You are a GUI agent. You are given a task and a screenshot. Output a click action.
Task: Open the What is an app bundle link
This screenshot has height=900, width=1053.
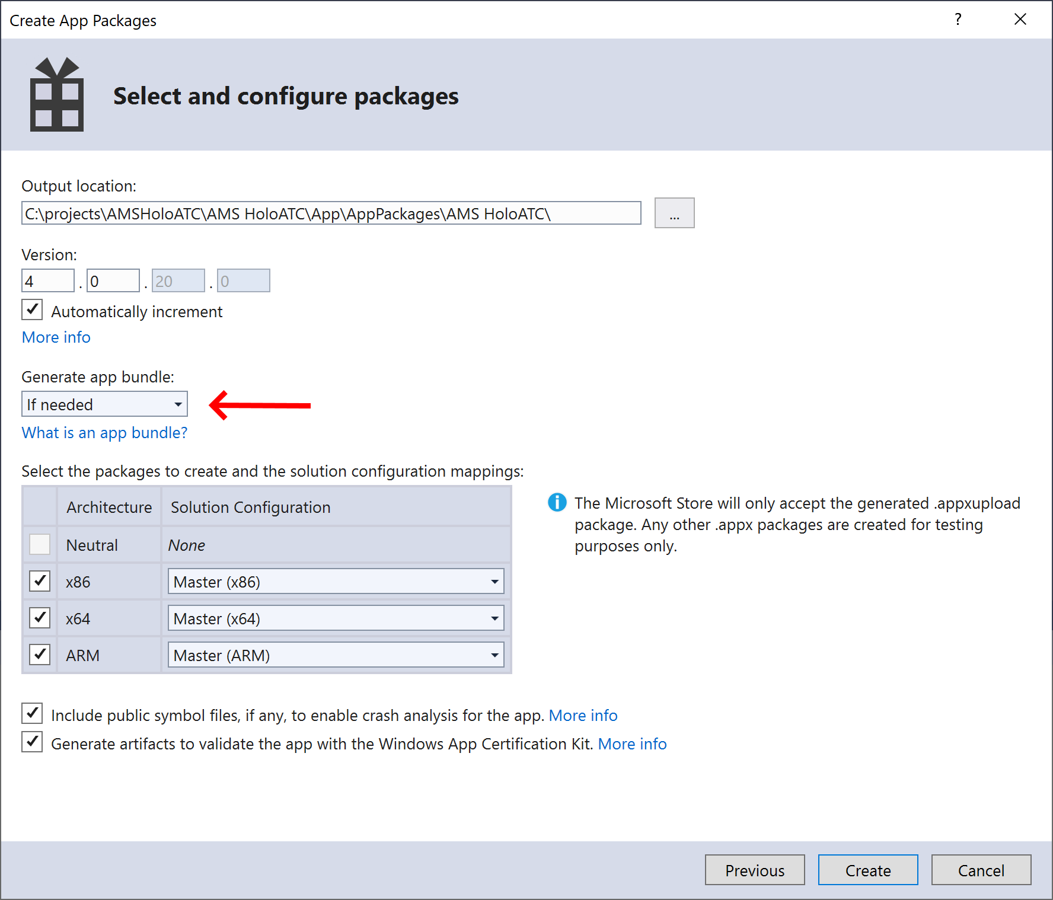click(104, 433)
